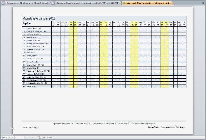The image size is (206, 140).
Task: Select day header Do. 31.
Action: click(x=184, y=24)
